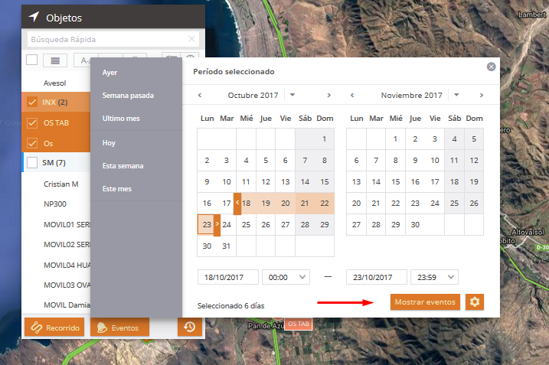This screenshot has height=365, width=549.
Task: Click range start handle on October 18
Action: coord(237,204)
